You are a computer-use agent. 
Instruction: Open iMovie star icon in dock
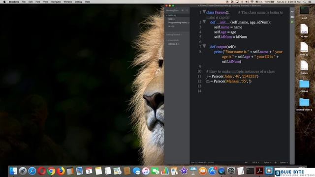184,171
